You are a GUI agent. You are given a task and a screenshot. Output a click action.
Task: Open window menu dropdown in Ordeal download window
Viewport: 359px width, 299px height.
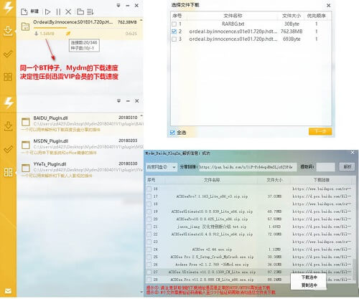(118, 6)
